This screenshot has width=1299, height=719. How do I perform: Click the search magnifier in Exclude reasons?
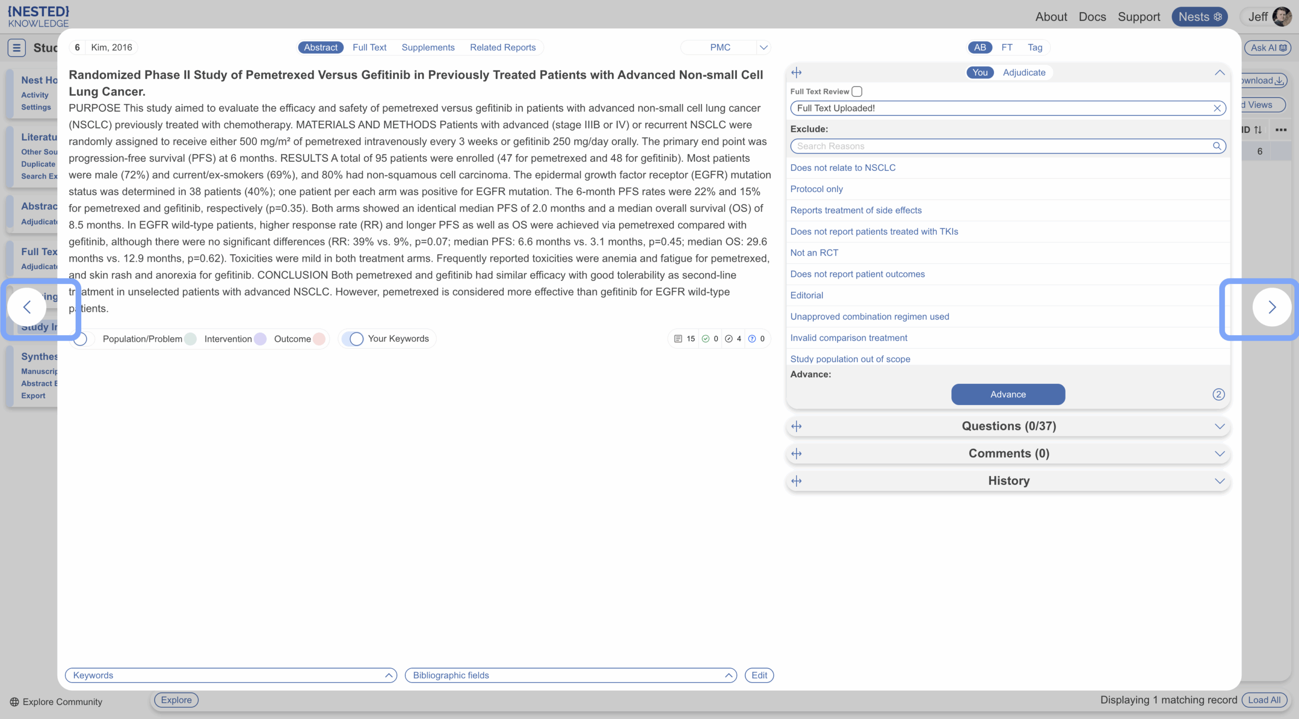click(1217, 146)
